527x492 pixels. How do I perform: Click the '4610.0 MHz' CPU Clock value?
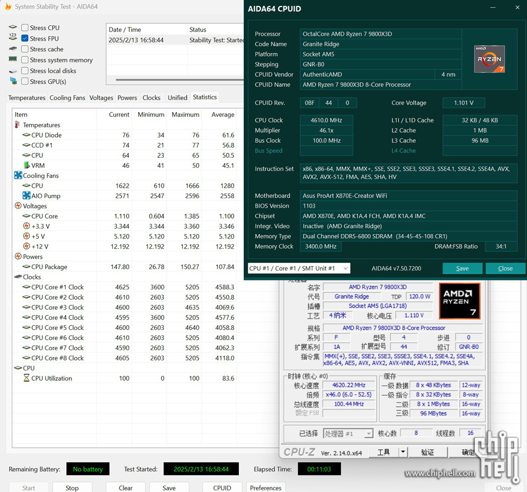point(326,120)
